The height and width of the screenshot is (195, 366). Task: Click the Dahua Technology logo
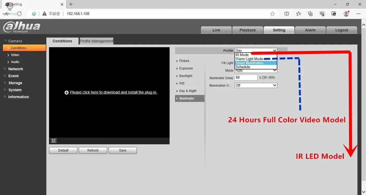pyautogui.click(x=21, y=27)
